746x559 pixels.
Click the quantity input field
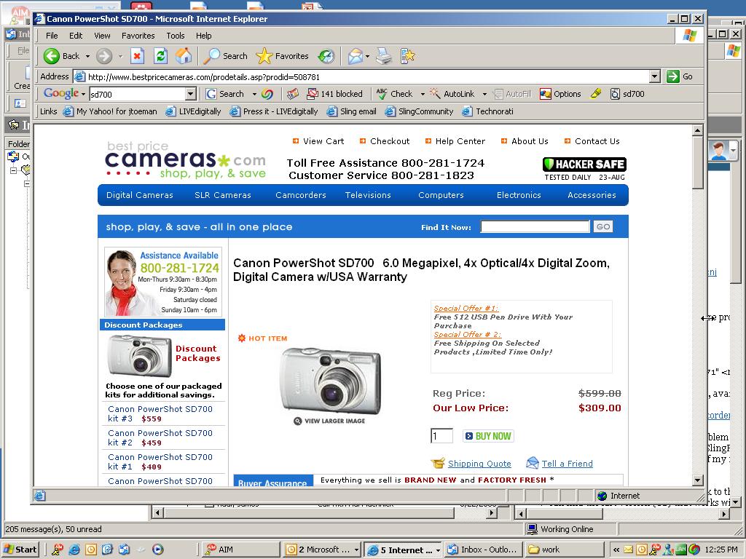point(441,436)
